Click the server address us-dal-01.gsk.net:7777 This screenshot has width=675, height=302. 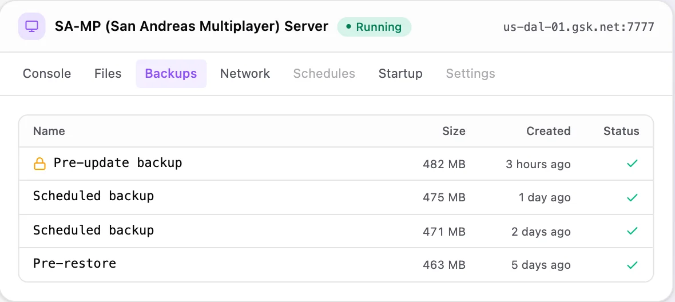point(578,27)
